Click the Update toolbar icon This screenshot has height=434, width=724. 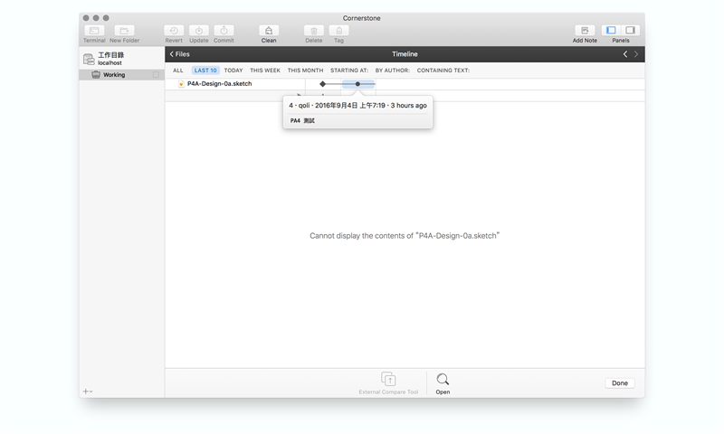click(x=199, y=31)
